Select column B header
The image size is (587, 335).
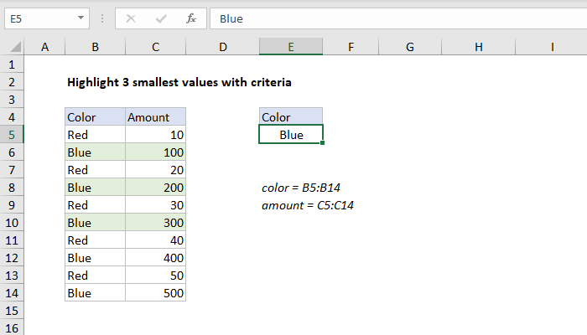[x=95, y=49]
